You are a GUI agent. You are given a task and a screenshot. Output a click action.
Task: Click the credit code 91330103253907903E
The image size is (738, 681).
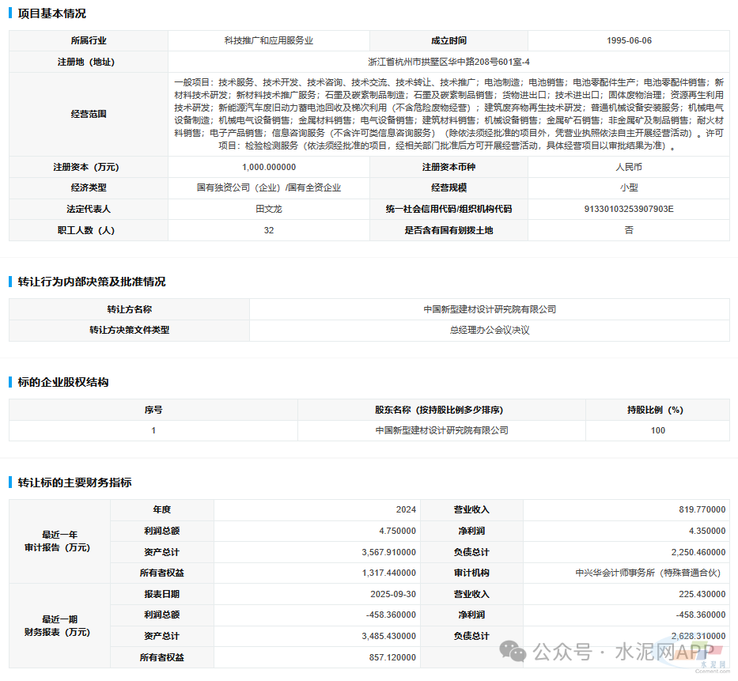[x=628, y=209]
